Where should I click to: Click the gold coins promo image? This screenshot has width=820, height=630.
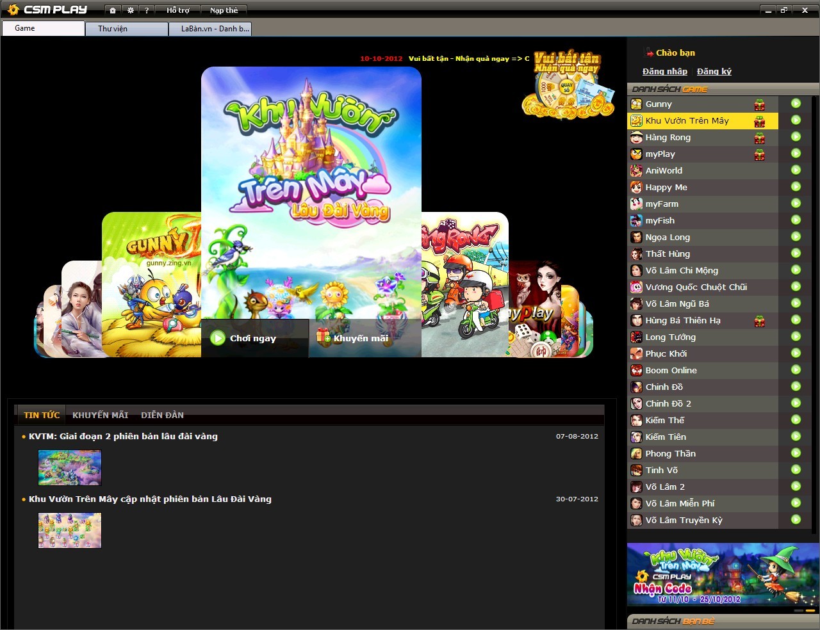568,86
